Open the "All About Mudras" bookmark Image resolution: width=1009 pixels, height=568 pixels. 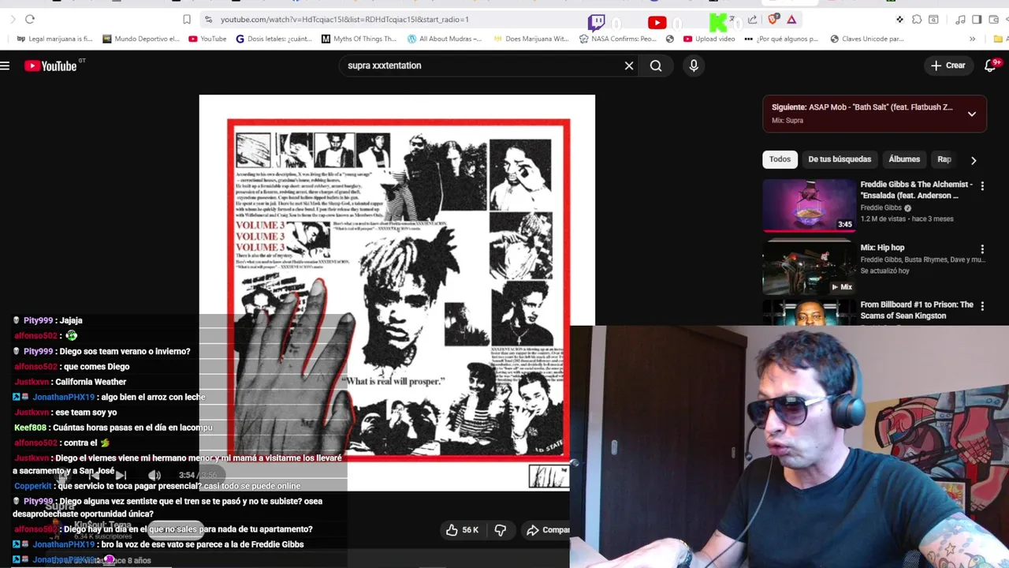click(x=444, y=39)
